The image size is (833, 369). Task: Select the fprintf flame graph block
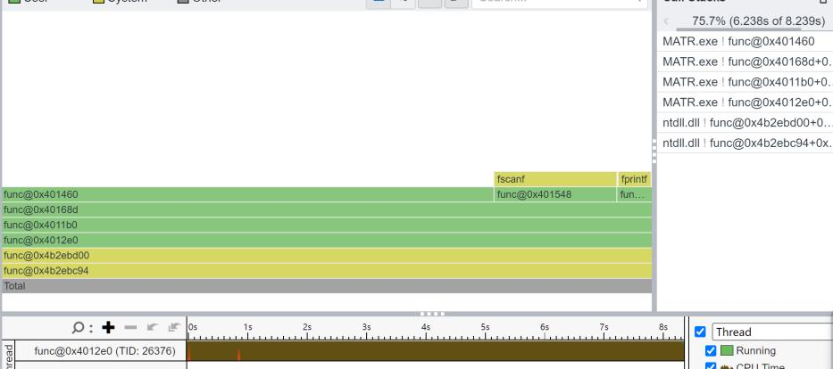pyautogui.click(x=635, y=179)
